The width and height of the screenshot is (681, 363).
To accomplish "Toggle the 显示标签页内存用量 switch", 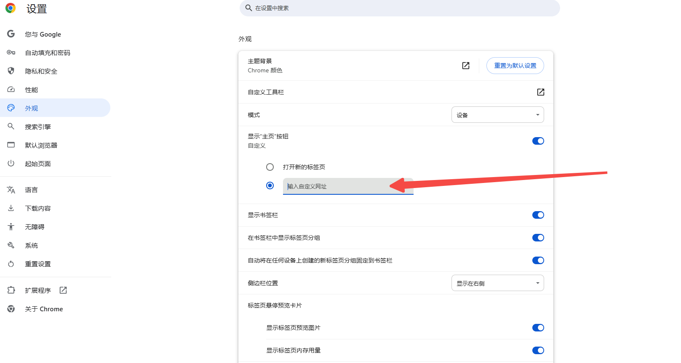I will coord(538,350).
